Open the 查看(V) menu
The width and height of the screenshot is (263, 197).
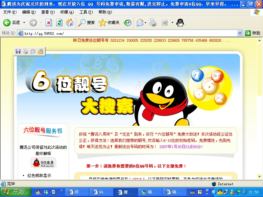[48, 12]
